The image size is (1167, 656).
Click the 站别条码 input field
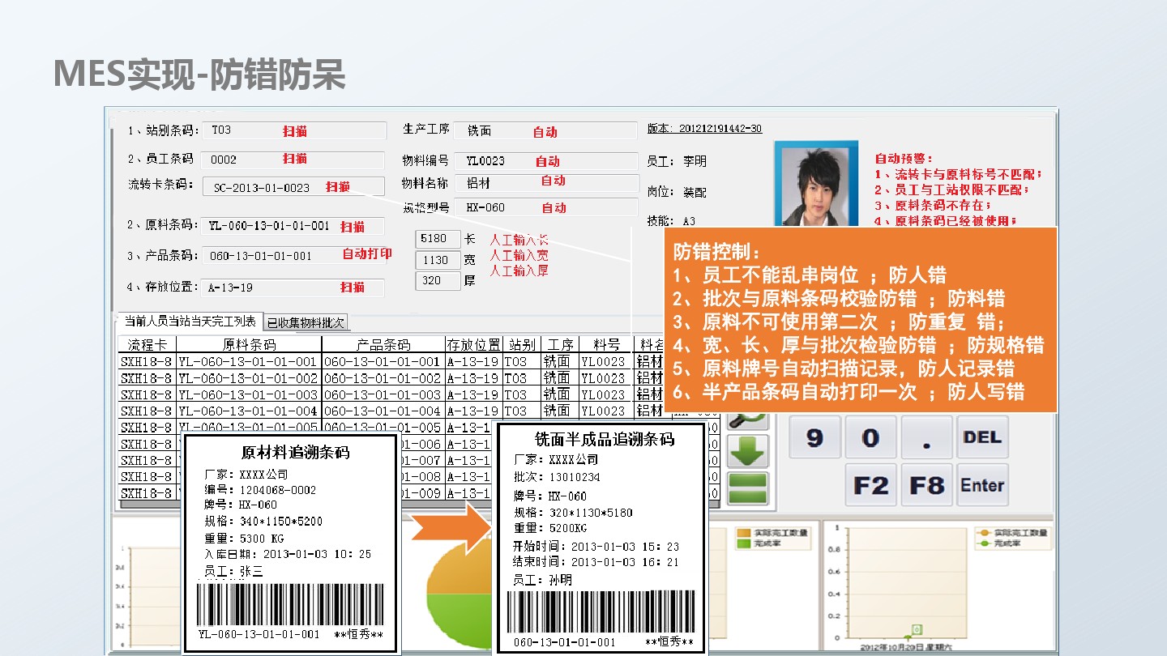click(292, 130)
